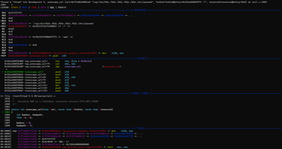Click the mov r12, rsi disassembly line
282x149 pixels.
click(x=40, y=85)
